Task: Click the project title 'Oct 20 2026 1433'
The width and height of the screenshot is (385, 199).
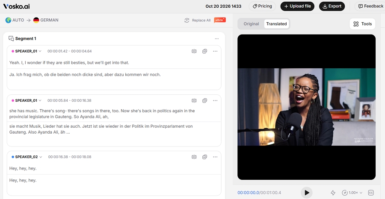Action: pyautogui.click(x=223, y=6)
